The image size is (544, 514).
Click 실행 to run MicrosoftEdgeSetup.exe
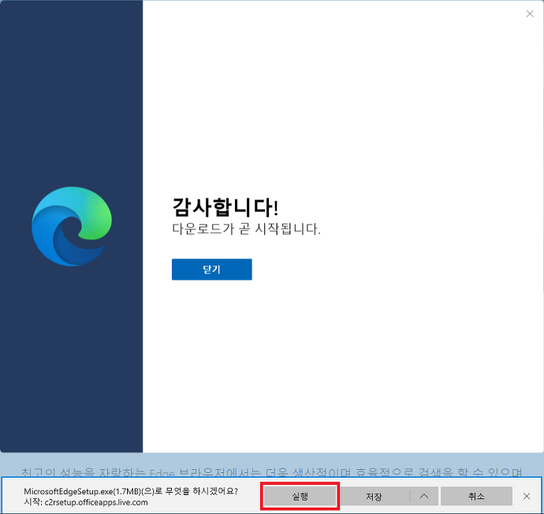click(x=300, y=497)
